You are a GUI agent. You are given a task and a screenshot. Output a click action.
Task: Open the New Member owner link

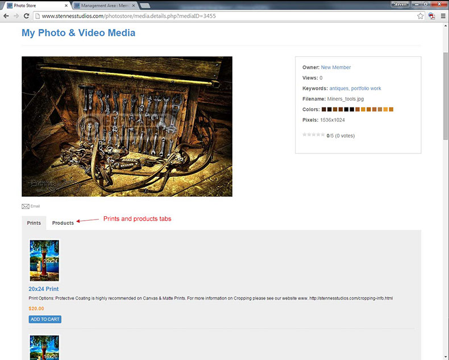point(335,67)
